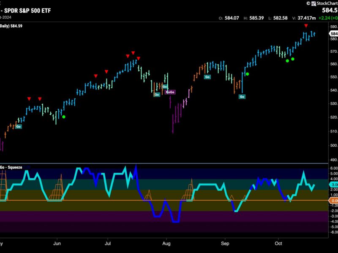Select the red triangle in mid-June

[96, 76]
